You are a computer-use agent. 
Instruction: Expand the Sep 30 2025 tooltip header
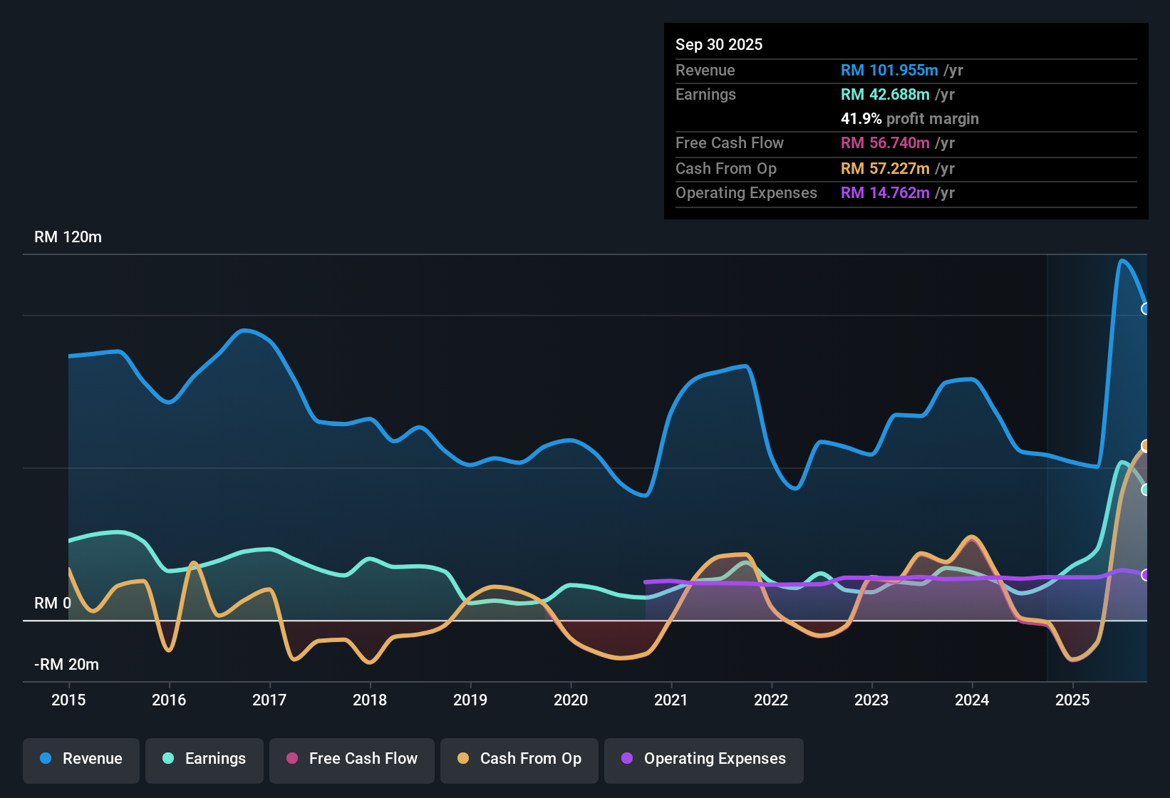point(719,44)
